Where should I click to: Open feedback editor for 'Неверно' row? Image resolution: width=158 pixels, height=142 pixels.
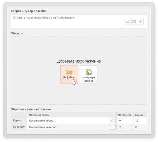coord(112,127)
